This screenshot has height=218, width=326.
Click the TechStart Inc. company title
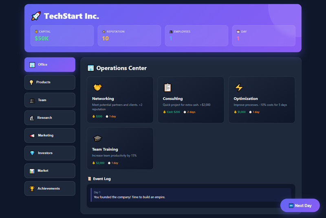coord(72,16)
